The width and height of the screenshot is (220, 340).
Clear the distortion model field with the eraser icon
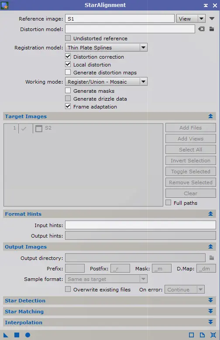(201, 29)
